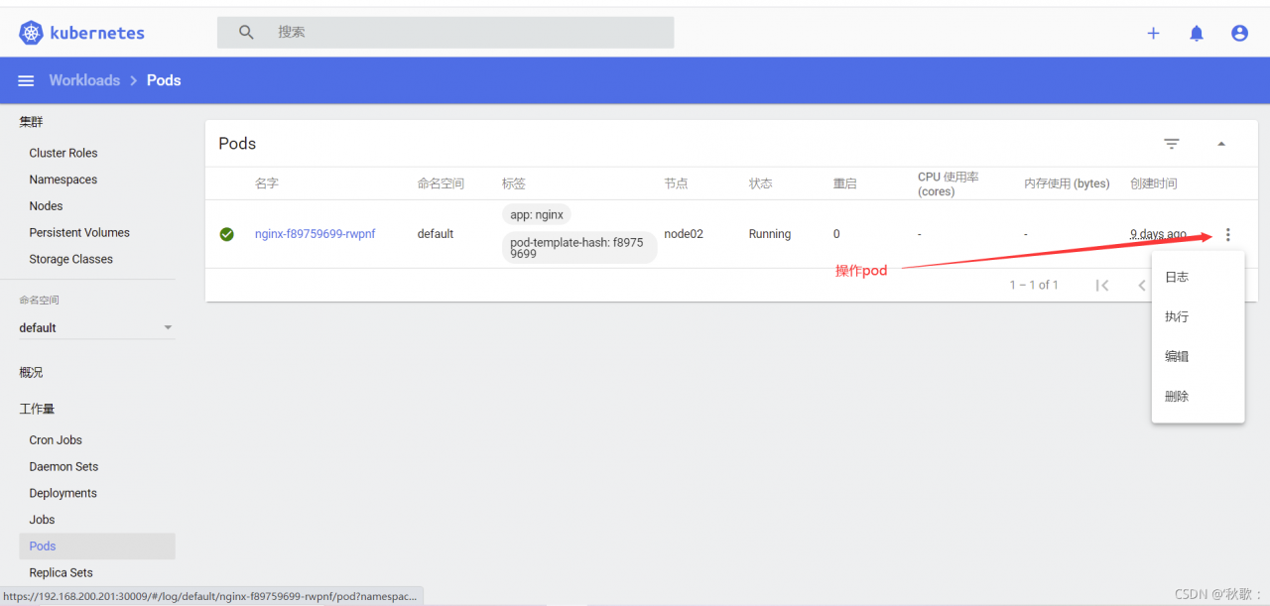Viewport: 1270px width, 606px height.
Task: Open nginx-f89759699-rwpnf pod link
Action: pyautogui.click(x=315, y=234)
